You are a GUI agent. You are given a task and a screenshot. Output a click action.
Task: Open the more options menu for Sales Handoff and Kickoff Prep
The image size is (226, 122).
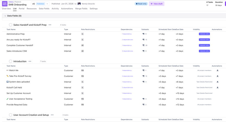pos(50,25)
